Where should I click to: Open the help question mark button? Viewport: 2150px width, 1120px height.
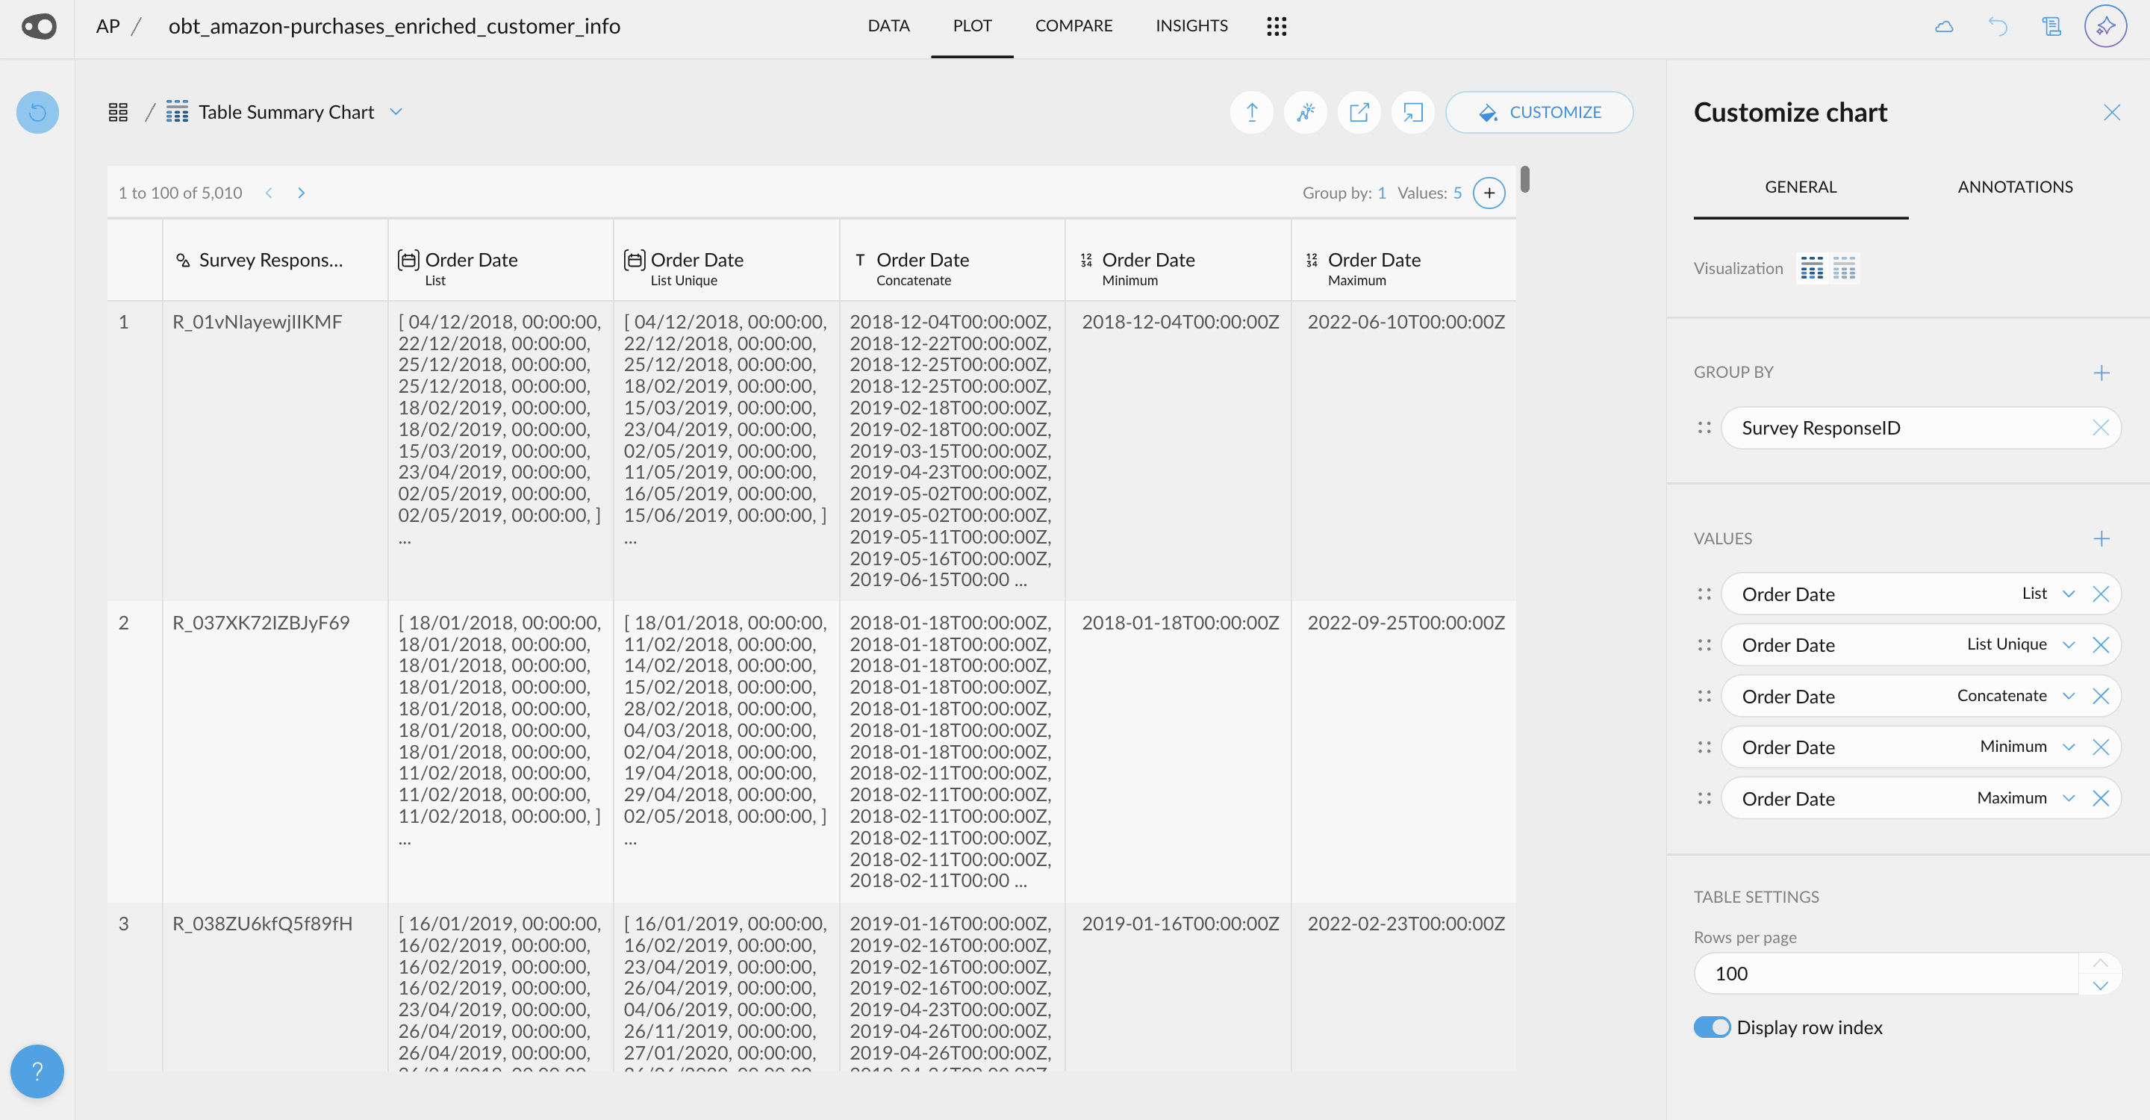(x=37, y=1071)
